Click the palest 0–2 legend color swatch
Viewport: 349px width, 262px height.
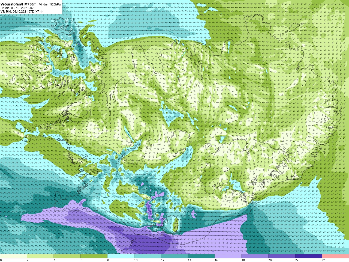13,256
